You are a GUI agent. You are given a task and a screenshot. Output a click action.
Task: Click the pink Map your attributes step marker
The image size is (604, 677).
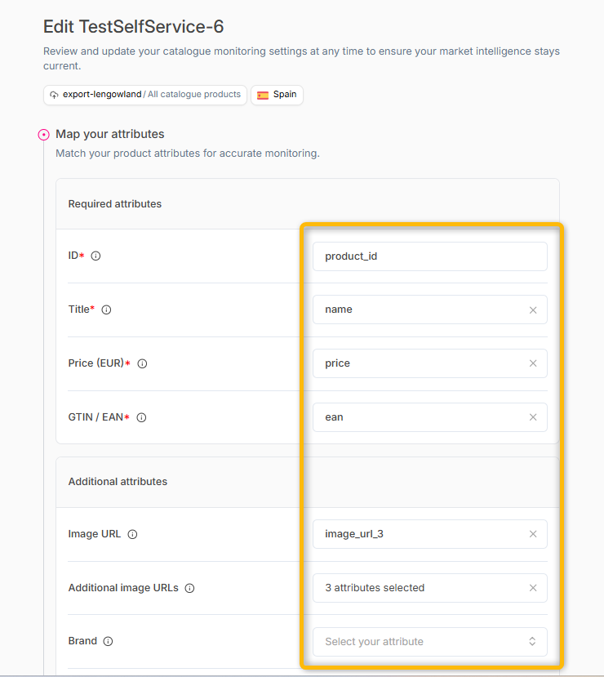tap(43, 135)
